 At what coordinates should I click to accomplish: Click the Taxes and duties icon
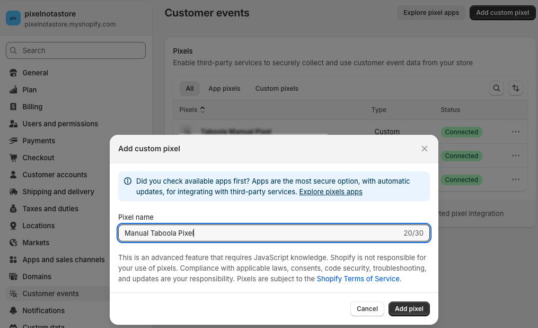(x=13, y=209)
